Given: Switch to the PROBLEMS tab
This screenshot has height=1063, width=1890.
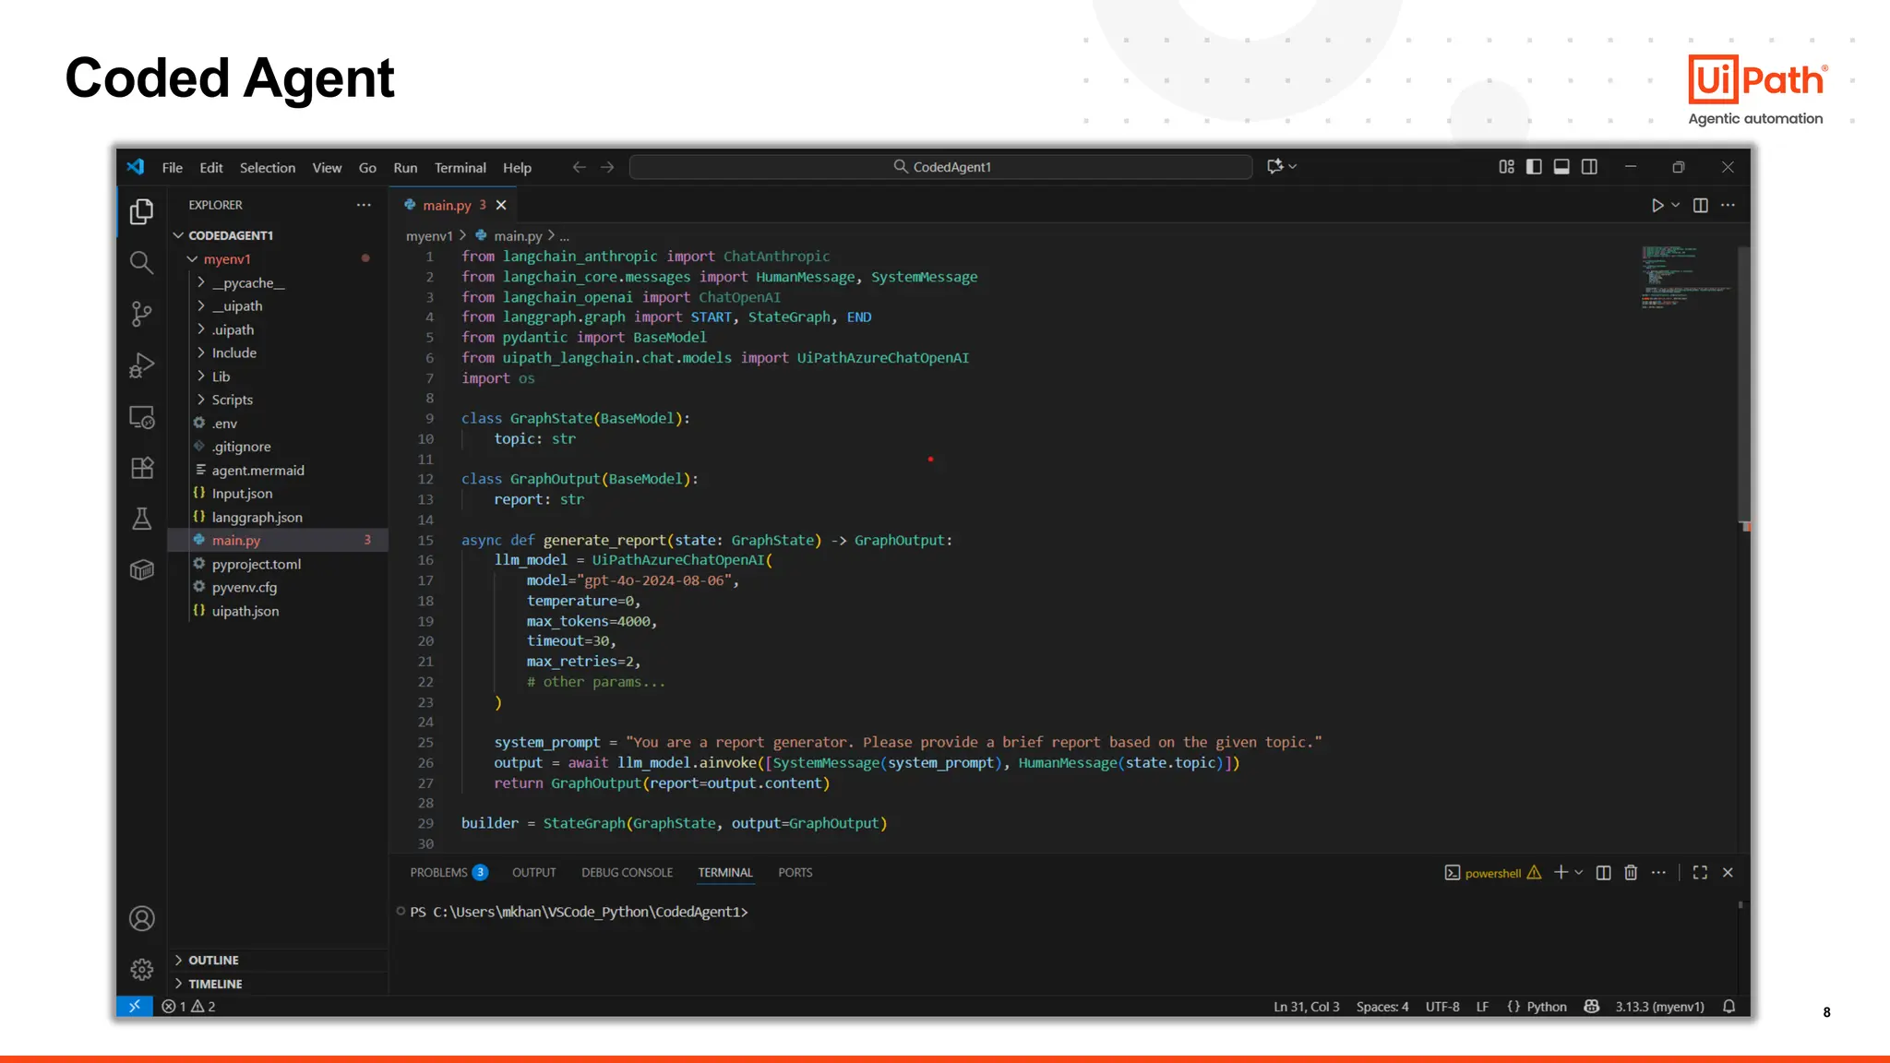Looking at the screenshot, I should (438, 873).
